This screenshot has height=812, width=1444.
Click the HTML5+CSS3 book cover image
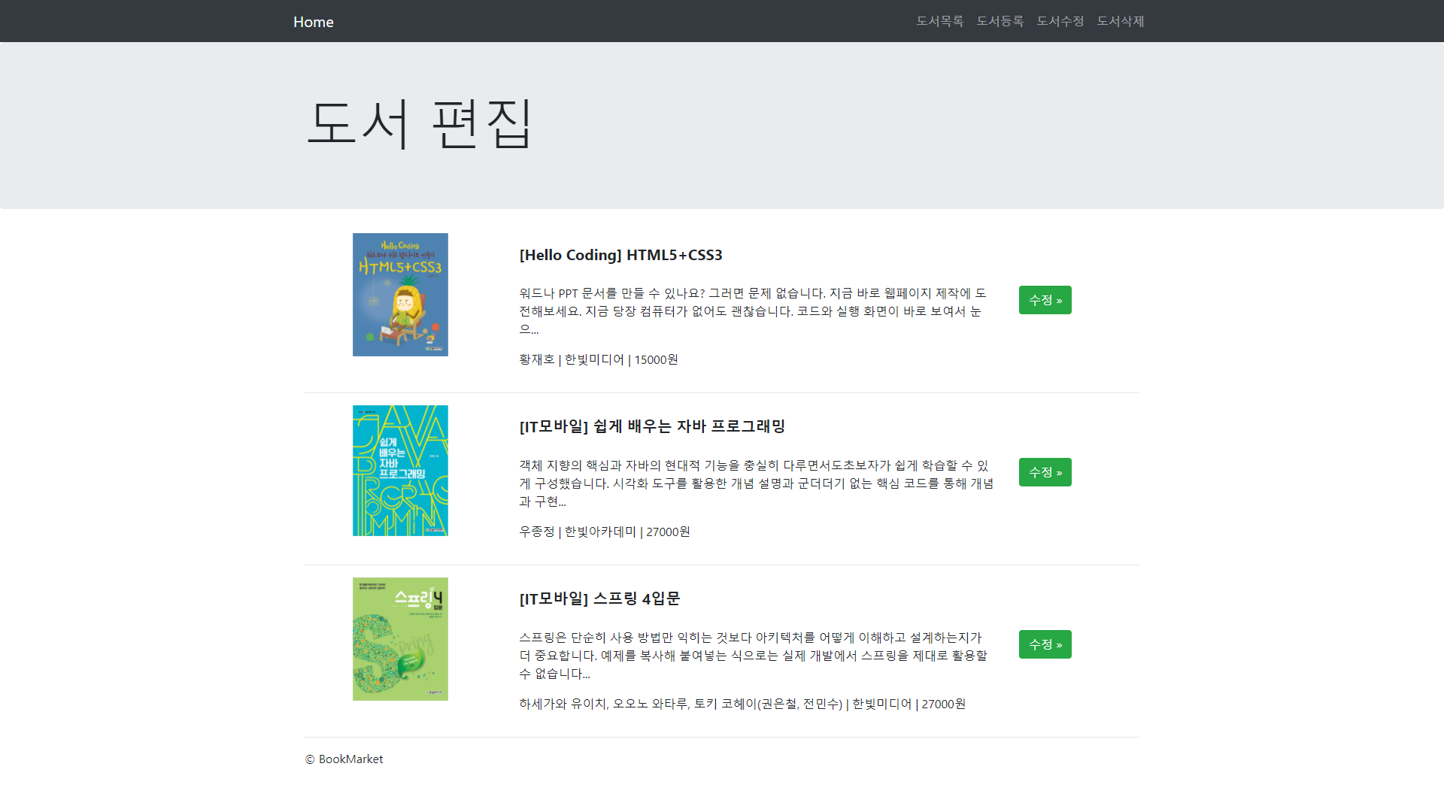tap(400, 295)
